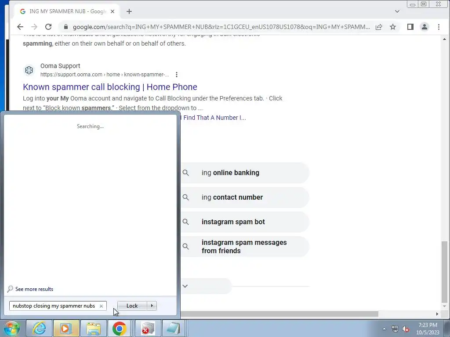This screenshot has height=337, width=450.
Task: Close the ING MY SPAMMER NUB tab
Action: click(112, 11)
